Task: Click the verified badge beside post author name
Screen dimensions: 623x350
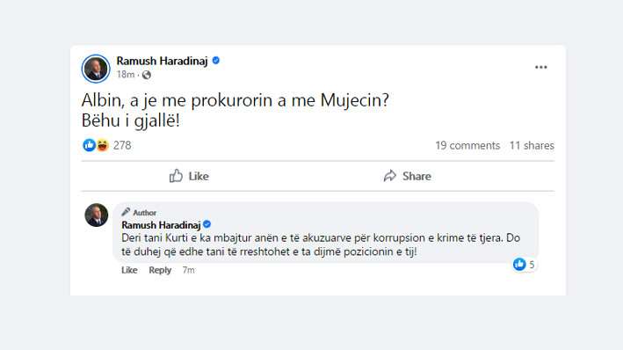Action: pos(216,61)
